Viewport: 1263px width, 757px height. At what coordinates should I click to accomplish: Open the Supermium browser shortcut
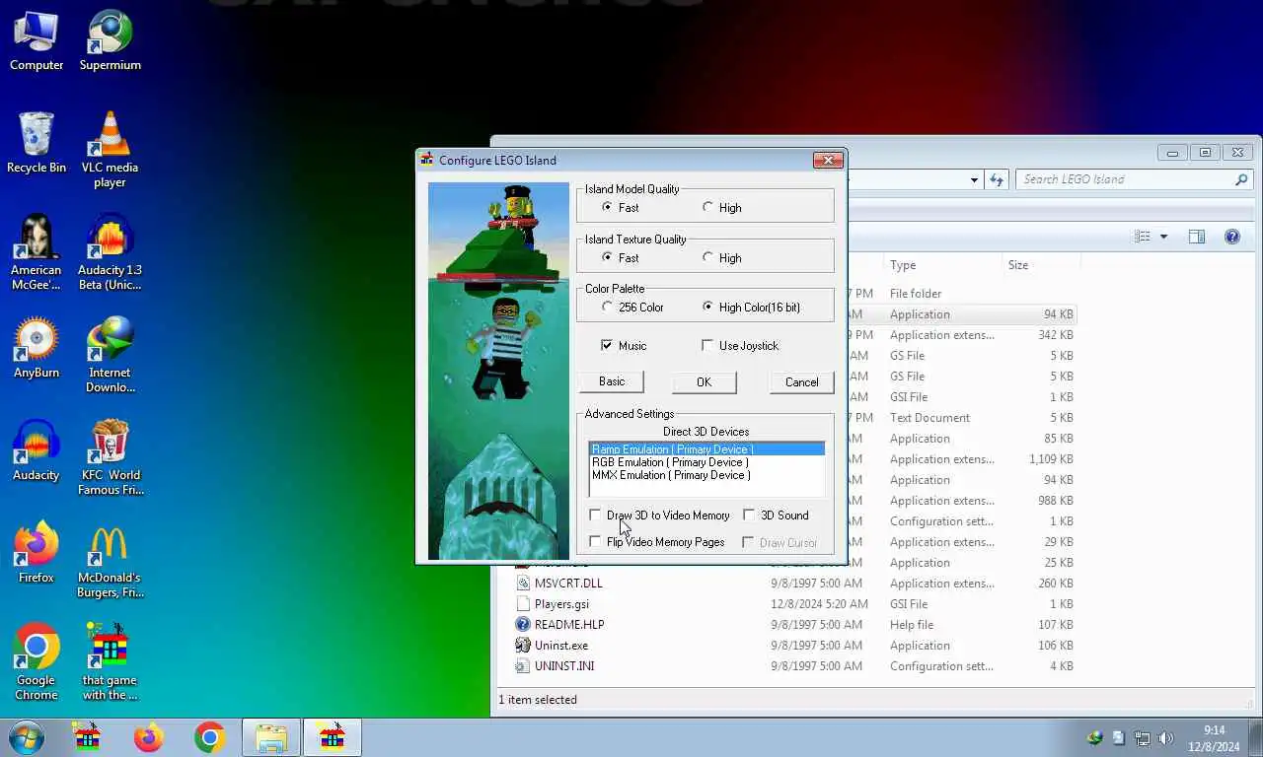[110, 41]
